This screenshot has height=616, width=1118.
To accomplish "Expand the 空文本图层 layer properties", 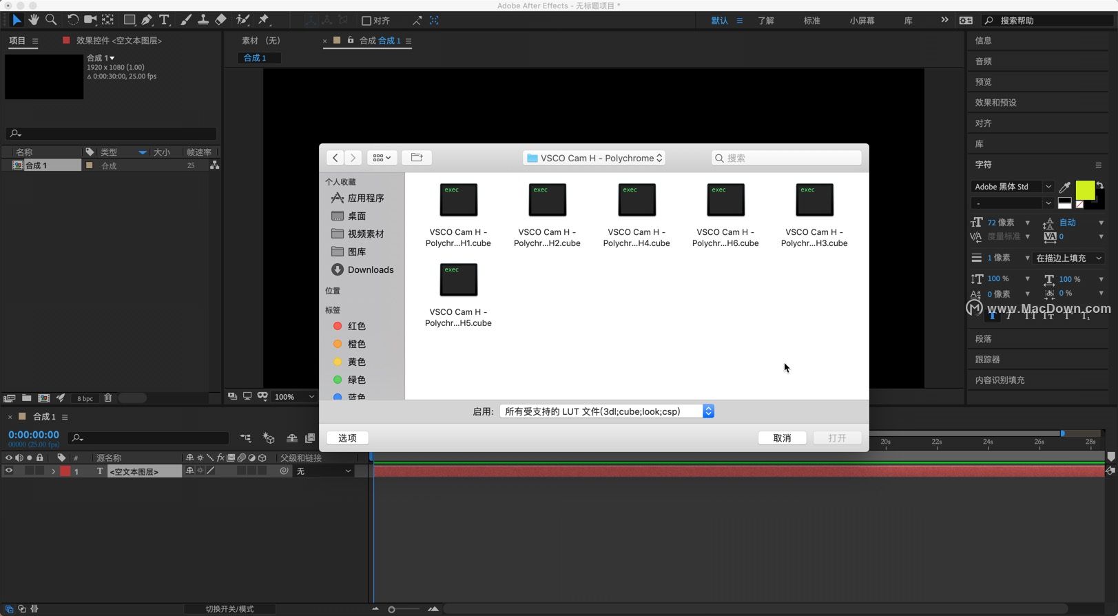I will click(53, 471).
